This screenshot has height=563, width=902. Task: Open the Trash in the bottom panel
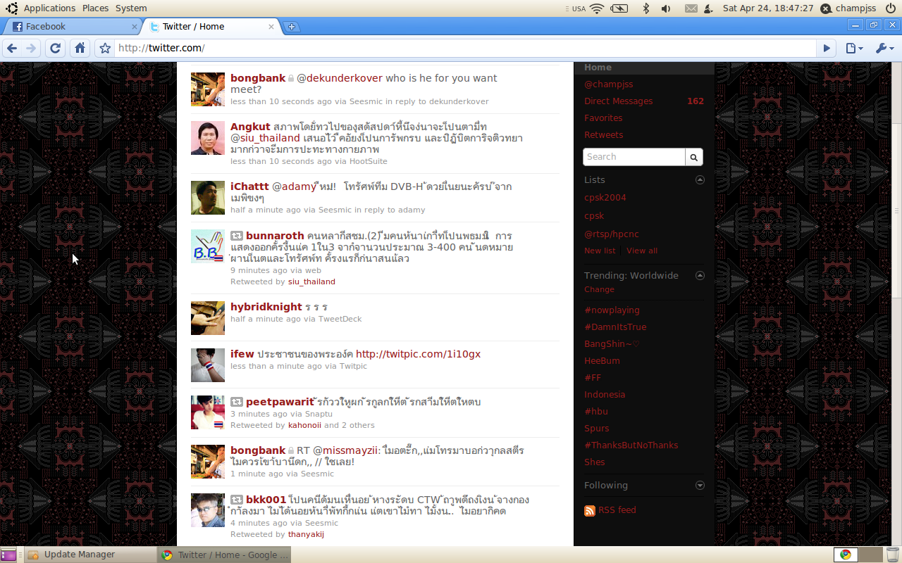coord(893,555)
